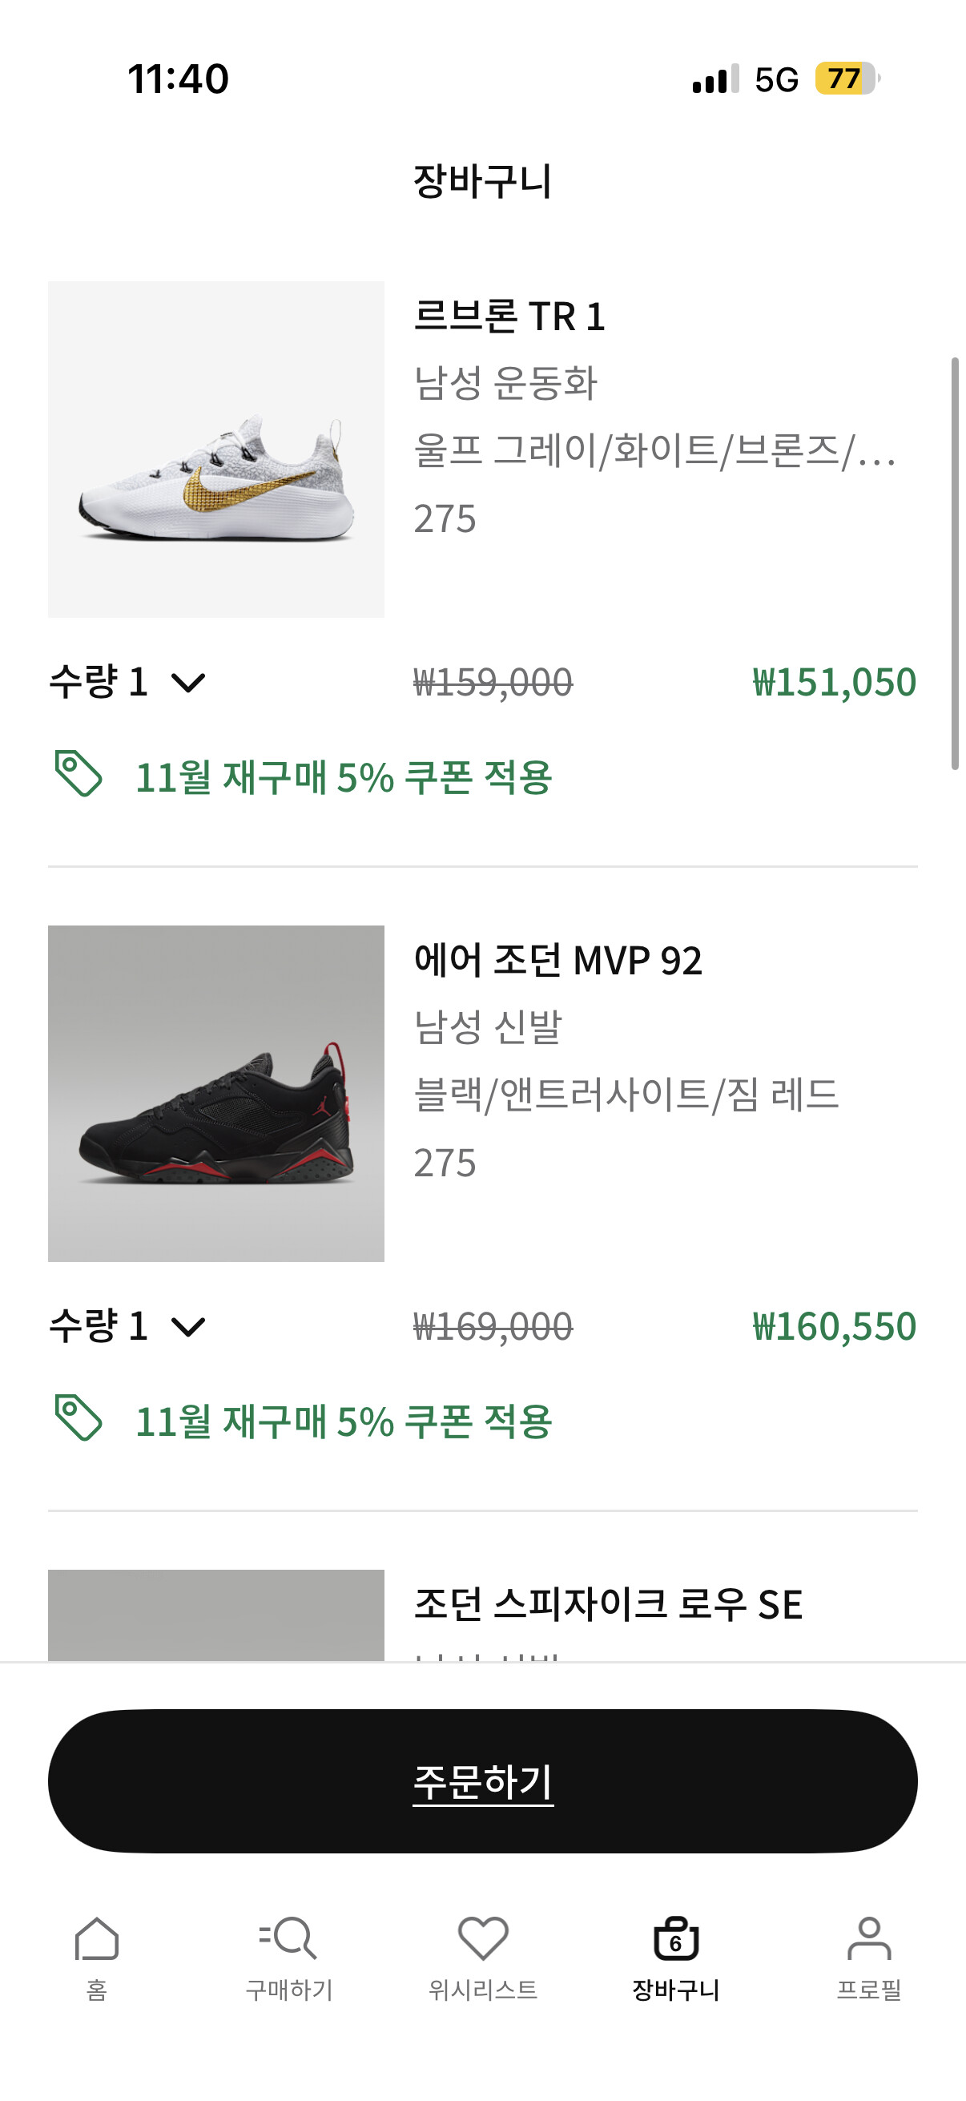Tap the white 르브론 TR 1 shoe thumbnail
This screenshot has width=966, height=2101.
tap(216, 450)
